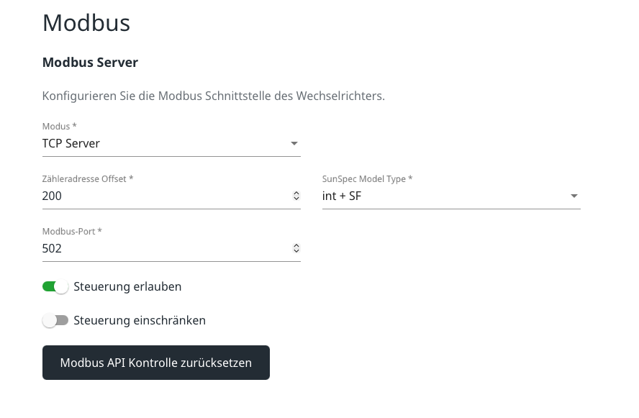Image resolution: width=639 pixels, height=418 pixels.
Task: Click the Modus dropdown arrow
Action: pyautogui.click(x=294, y=143)
